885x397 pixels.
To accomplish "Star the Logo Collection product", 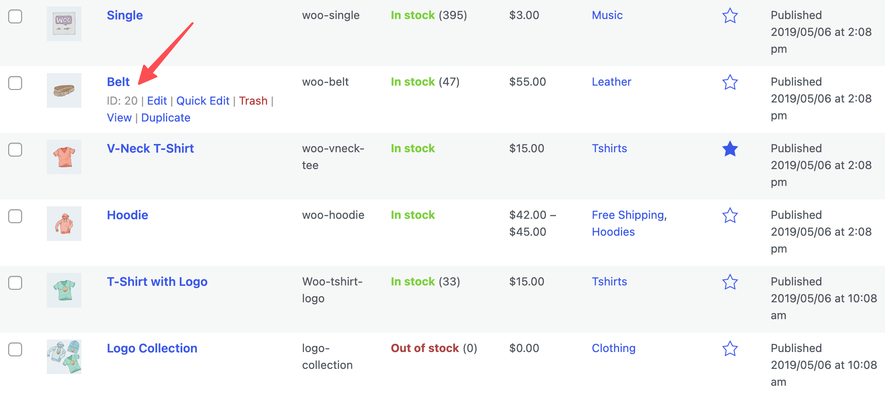I will click(x=730, y=349).
